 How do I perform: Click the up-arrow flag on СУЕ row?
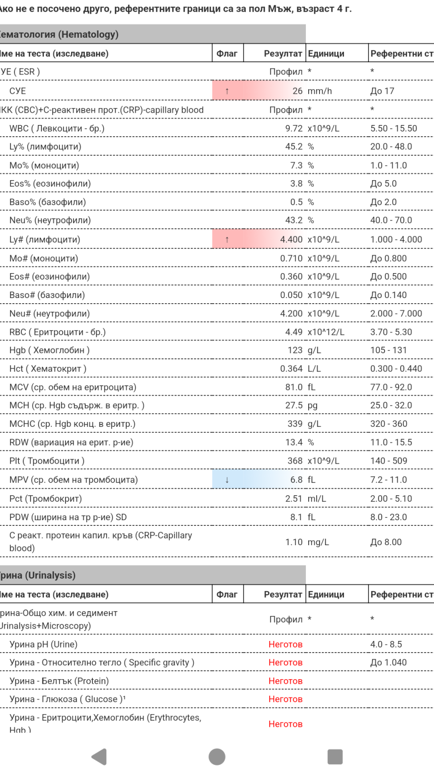(227, 91)
